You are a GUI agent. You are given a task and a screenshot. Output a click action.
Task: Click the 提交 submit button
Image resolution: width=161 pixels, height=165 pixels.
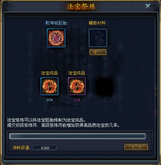[98, 52]
